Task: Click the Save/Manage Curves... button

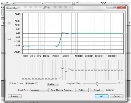Action: click(62, 90)
